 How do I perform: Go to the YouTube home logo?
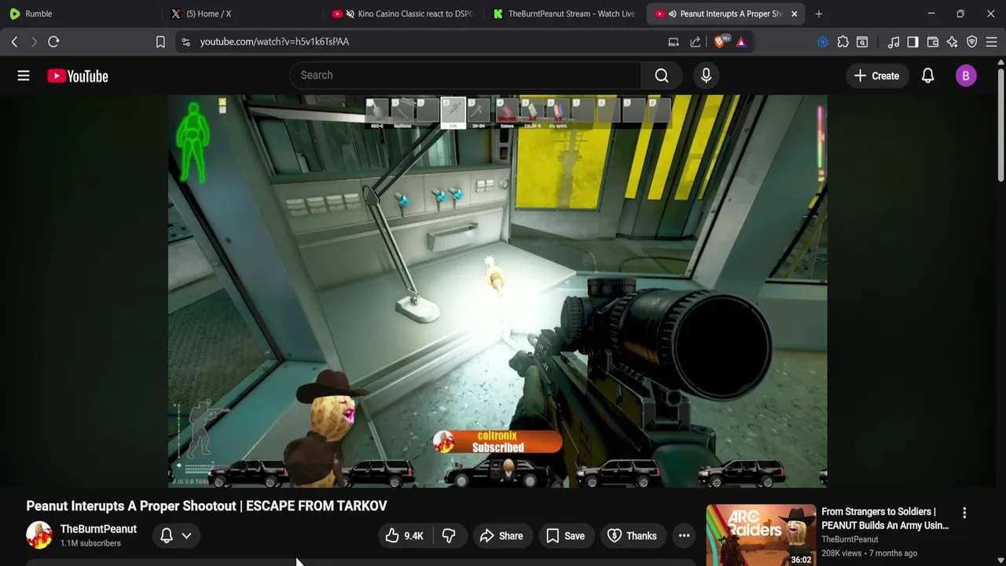[77, 75]
